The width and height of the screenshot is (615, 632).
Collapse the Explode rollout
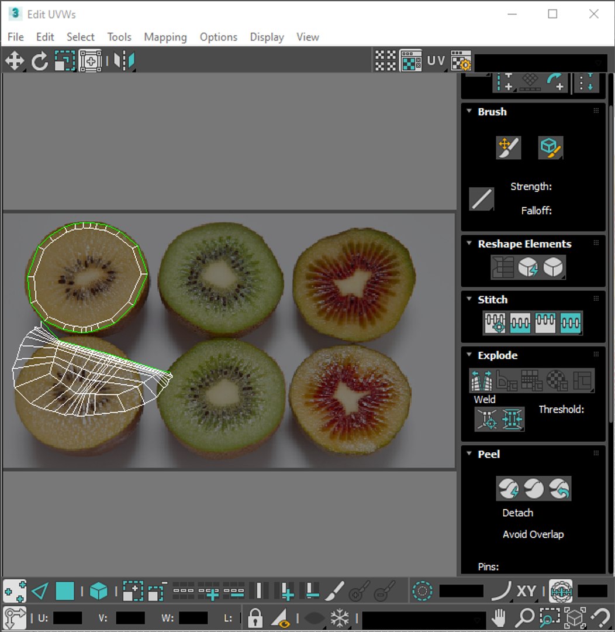[x=469, y=354]
